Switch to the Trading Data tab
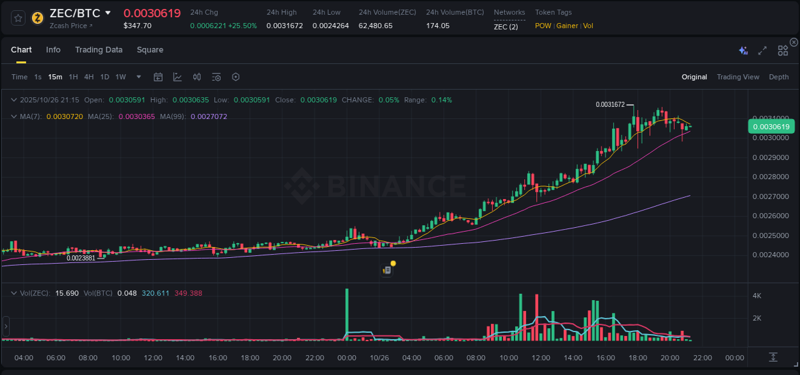This screenshot has height=375, width=800. 99,49
